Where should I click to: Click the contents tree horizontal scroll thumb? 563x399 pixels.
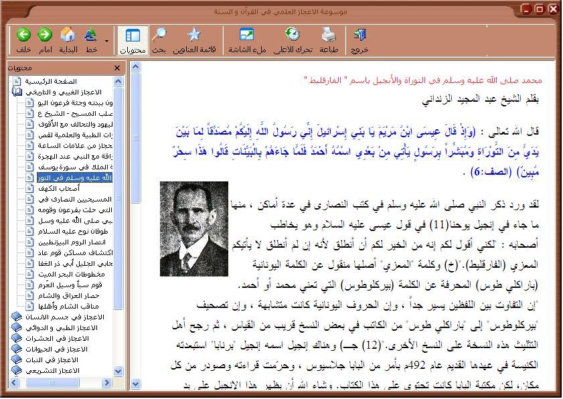coord(52,383)
